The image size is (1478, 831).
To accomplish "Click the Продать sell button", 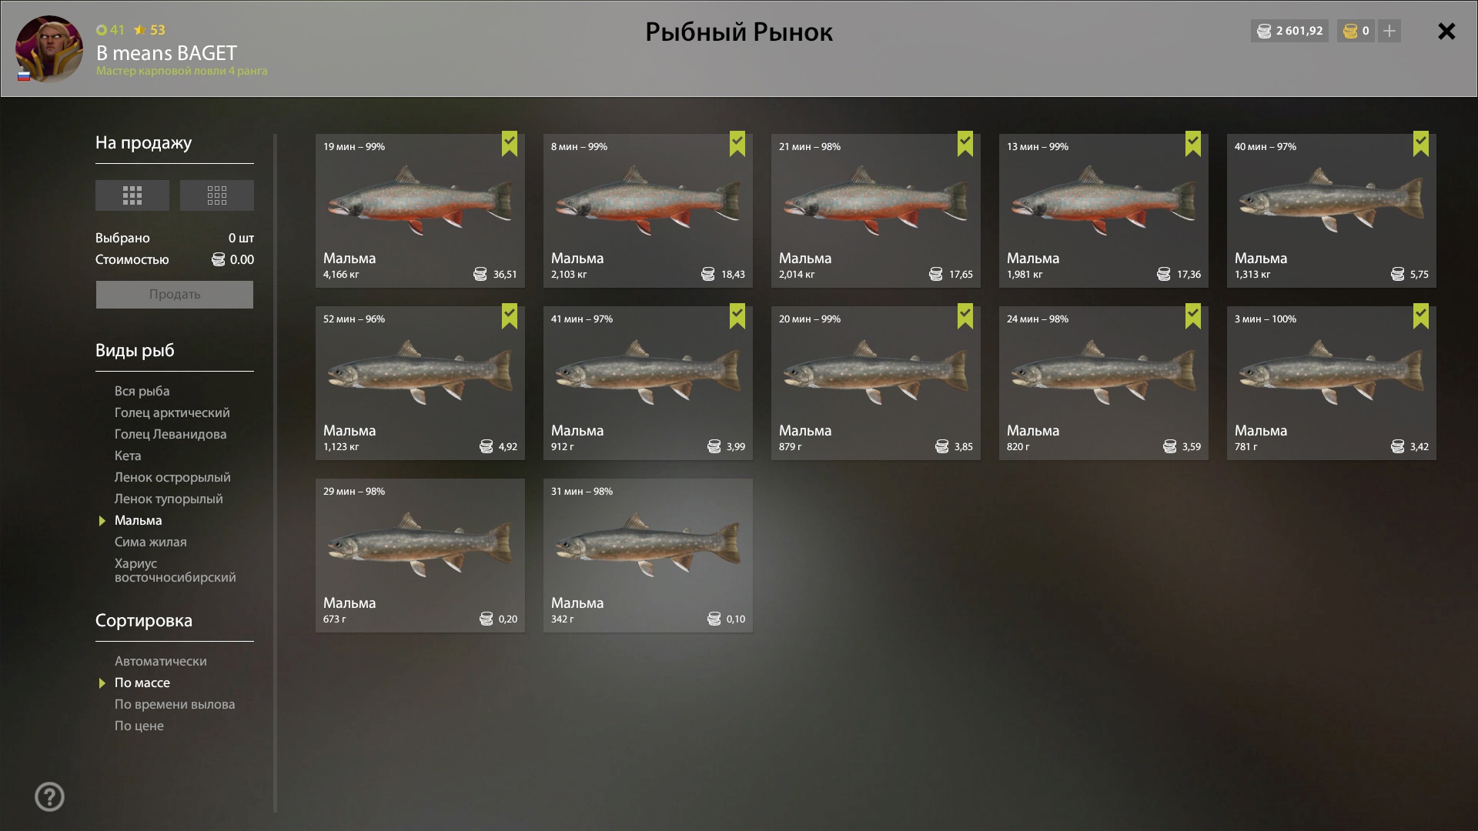I will pyautogui.click(x=175, y=295).
